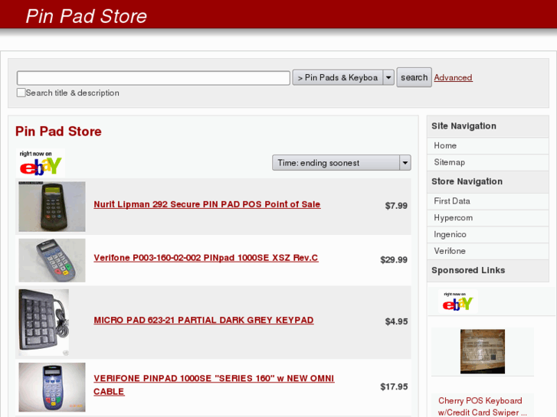This screenshot has width=557, height=417.
Task: Click the eBay logo above the listings
Action: pyautogui.click(x=41, y=163)
